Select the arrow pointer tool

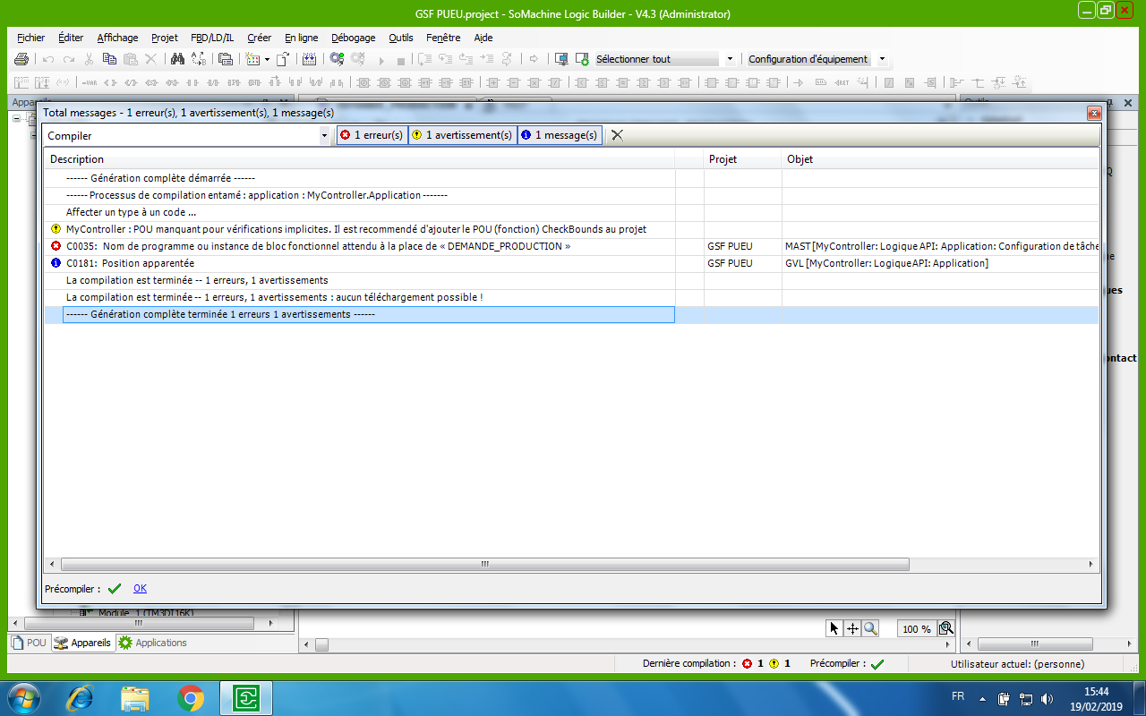[x=834, y=628]
